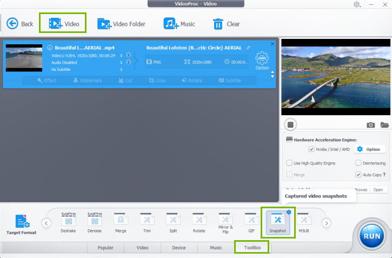
Task: Show previous toolbox items with left arrow
Action: pos(46,223)
